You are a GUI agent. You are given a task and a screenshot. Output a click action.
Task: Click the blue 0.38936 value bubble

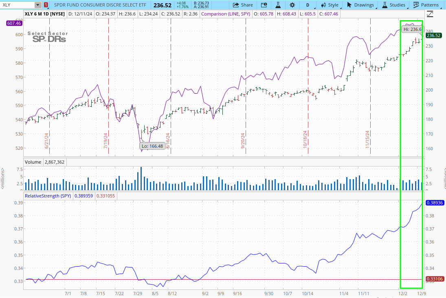pos(434,202)
